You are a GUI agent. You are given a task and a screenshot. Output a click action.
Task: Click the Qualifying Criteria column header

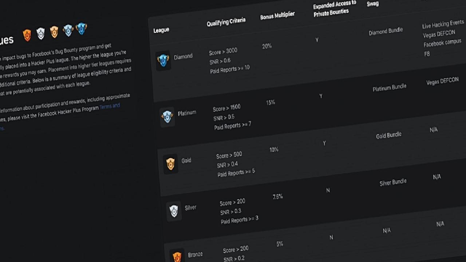(x=226, y=22)
